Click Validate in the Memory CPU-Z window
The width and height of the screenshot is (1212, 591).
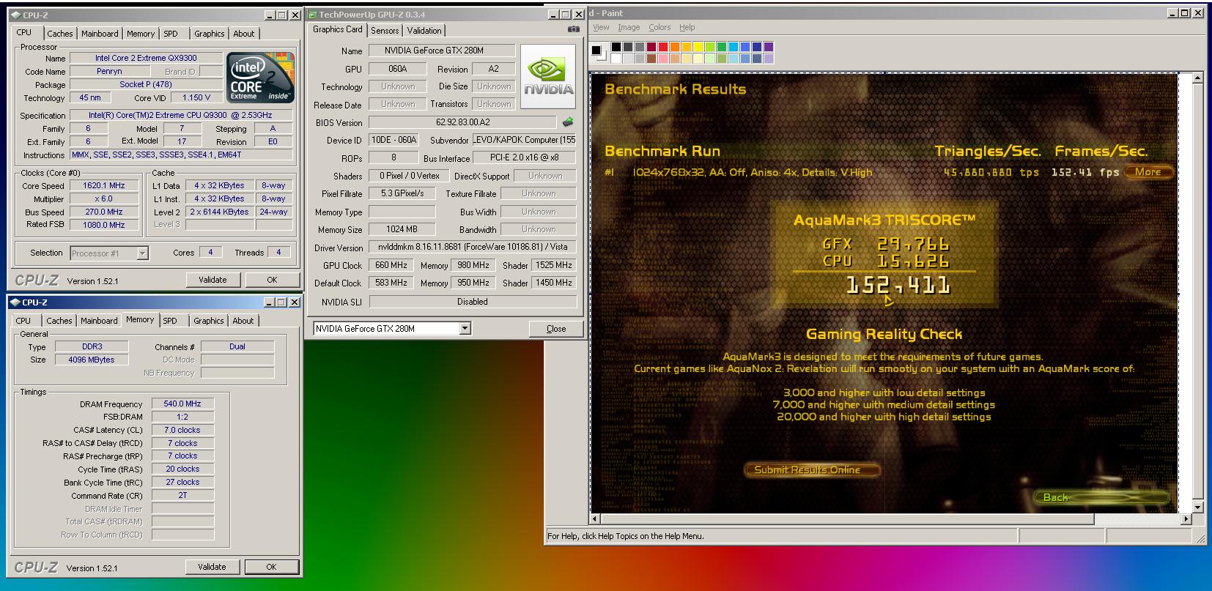212,567
